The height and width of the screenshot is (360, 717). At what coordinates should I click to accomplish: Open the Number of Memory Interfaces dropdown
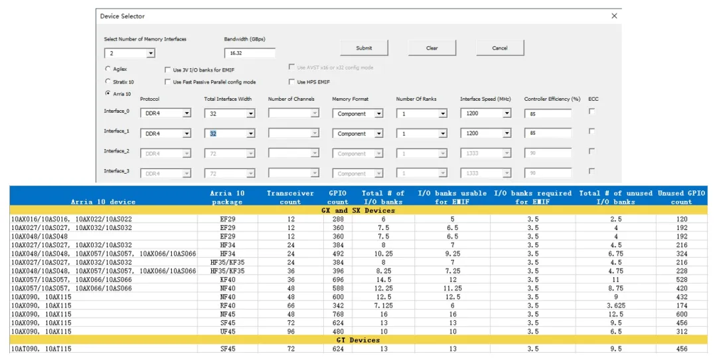click(x=151, y=54)
